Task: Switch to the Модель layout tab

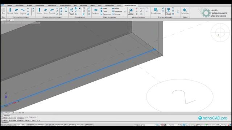Action: [x=8, y=113]
